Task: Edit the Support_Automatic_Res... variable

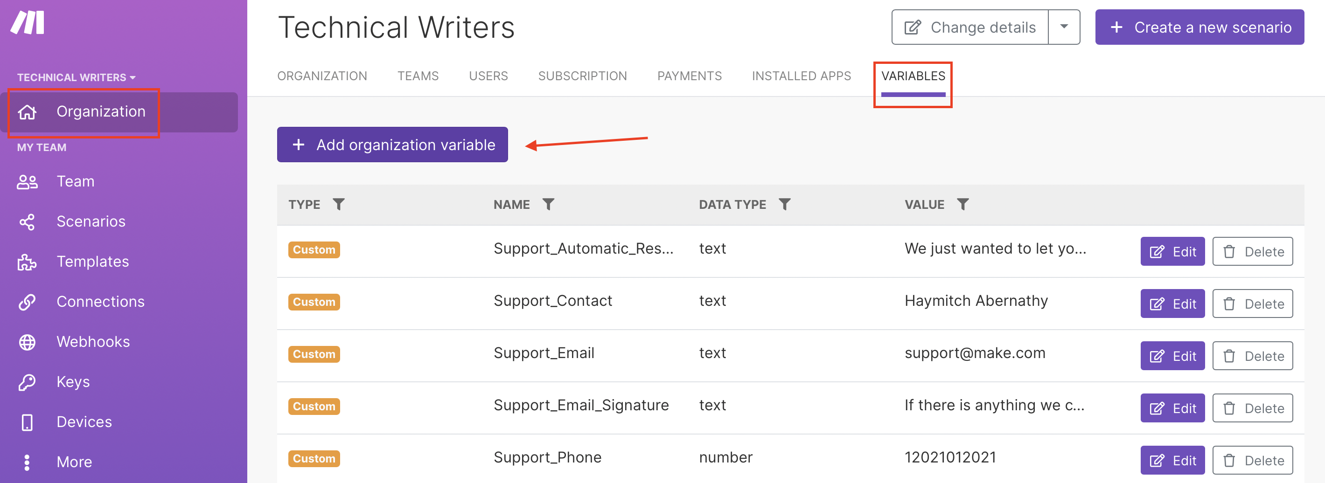Action: [x=1172, y=252]
